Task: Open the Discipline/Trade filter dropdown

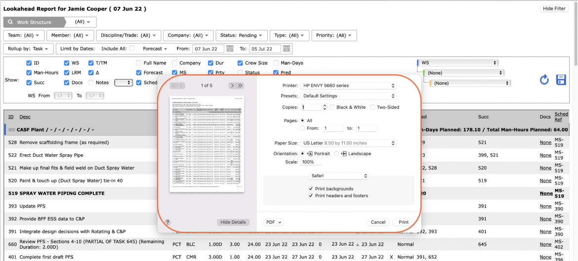Action: coord(128,36)
